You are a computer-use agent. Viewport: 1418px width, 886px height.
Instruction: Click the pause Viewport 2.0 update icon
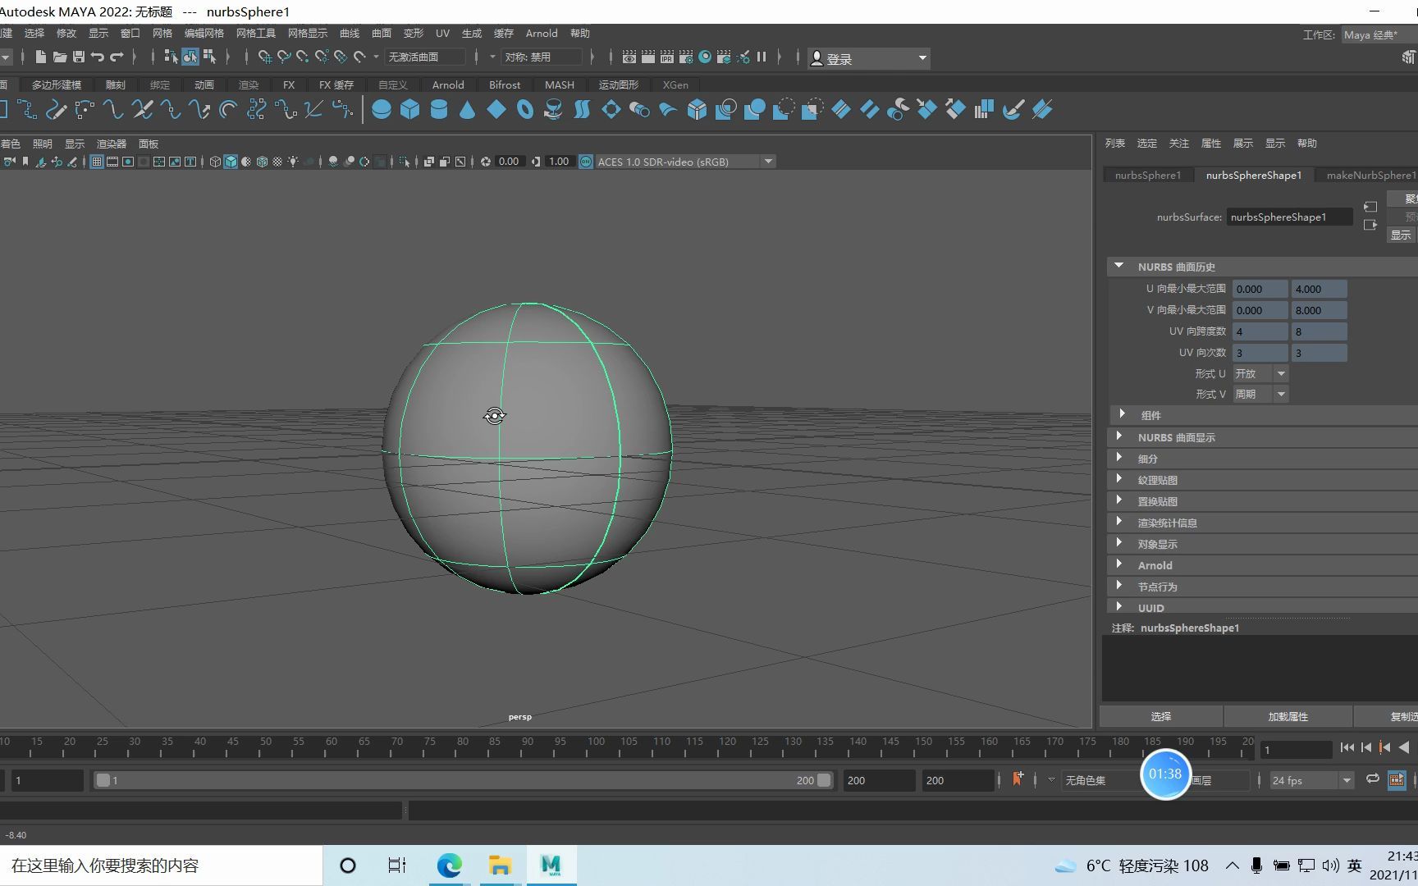click(x=762, y=57)
